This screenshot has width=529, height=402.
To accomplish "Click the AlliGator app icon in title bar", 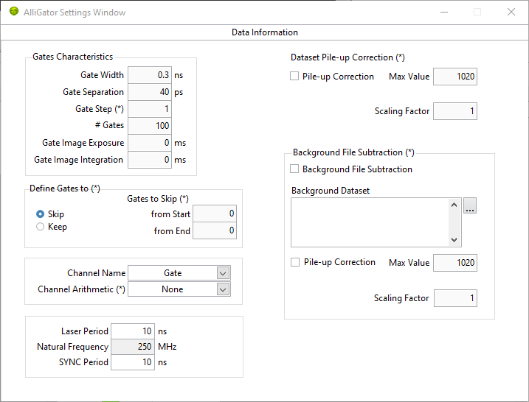I will (14, 12).
